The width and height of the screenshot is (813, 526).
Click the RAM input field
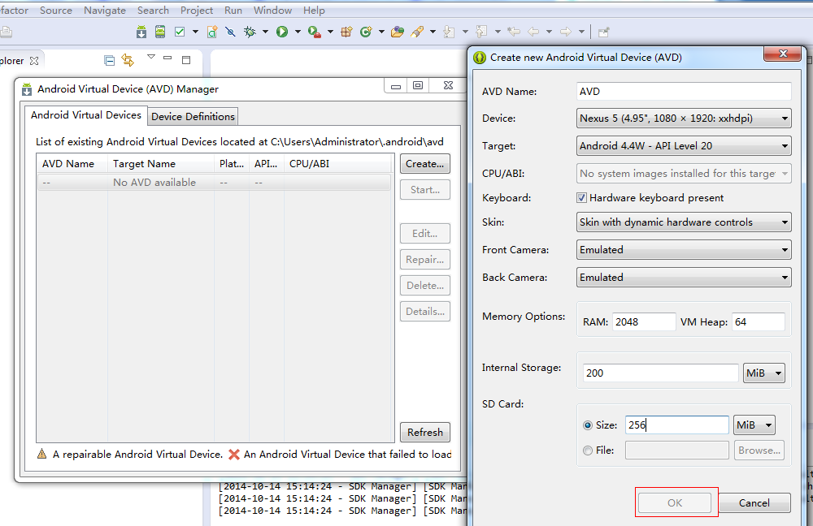(x=644, y=322)
